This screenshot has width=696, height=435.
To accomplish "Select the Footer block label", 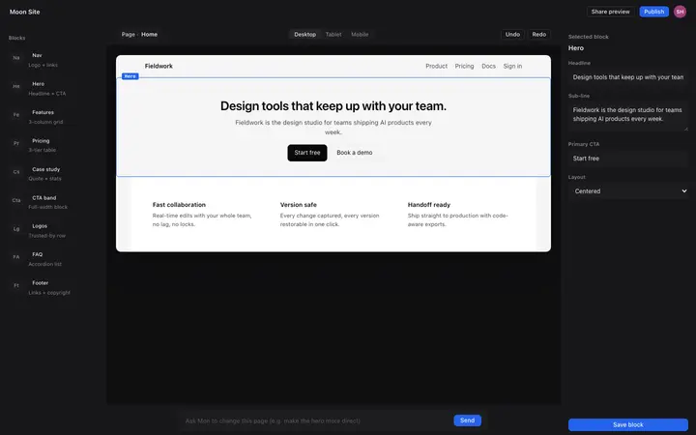I will pyautogui.click(x=41, y=282).
